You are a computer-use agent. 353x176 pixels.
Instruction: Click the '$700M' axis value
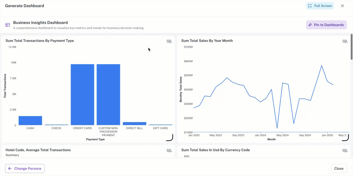188,47
